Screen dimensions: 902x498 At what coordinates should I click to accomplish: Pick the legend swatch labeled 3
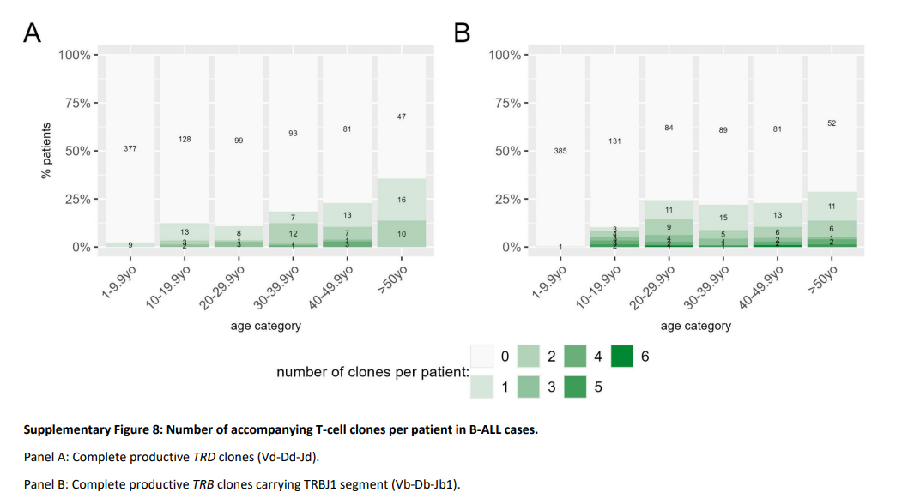529,387
